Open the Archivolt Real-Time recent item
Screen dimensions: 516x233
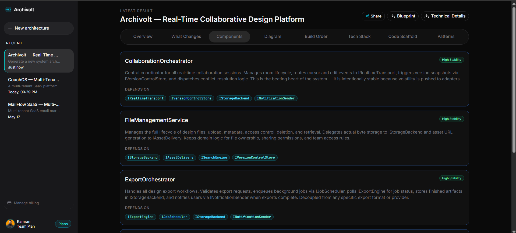point(39,61)
